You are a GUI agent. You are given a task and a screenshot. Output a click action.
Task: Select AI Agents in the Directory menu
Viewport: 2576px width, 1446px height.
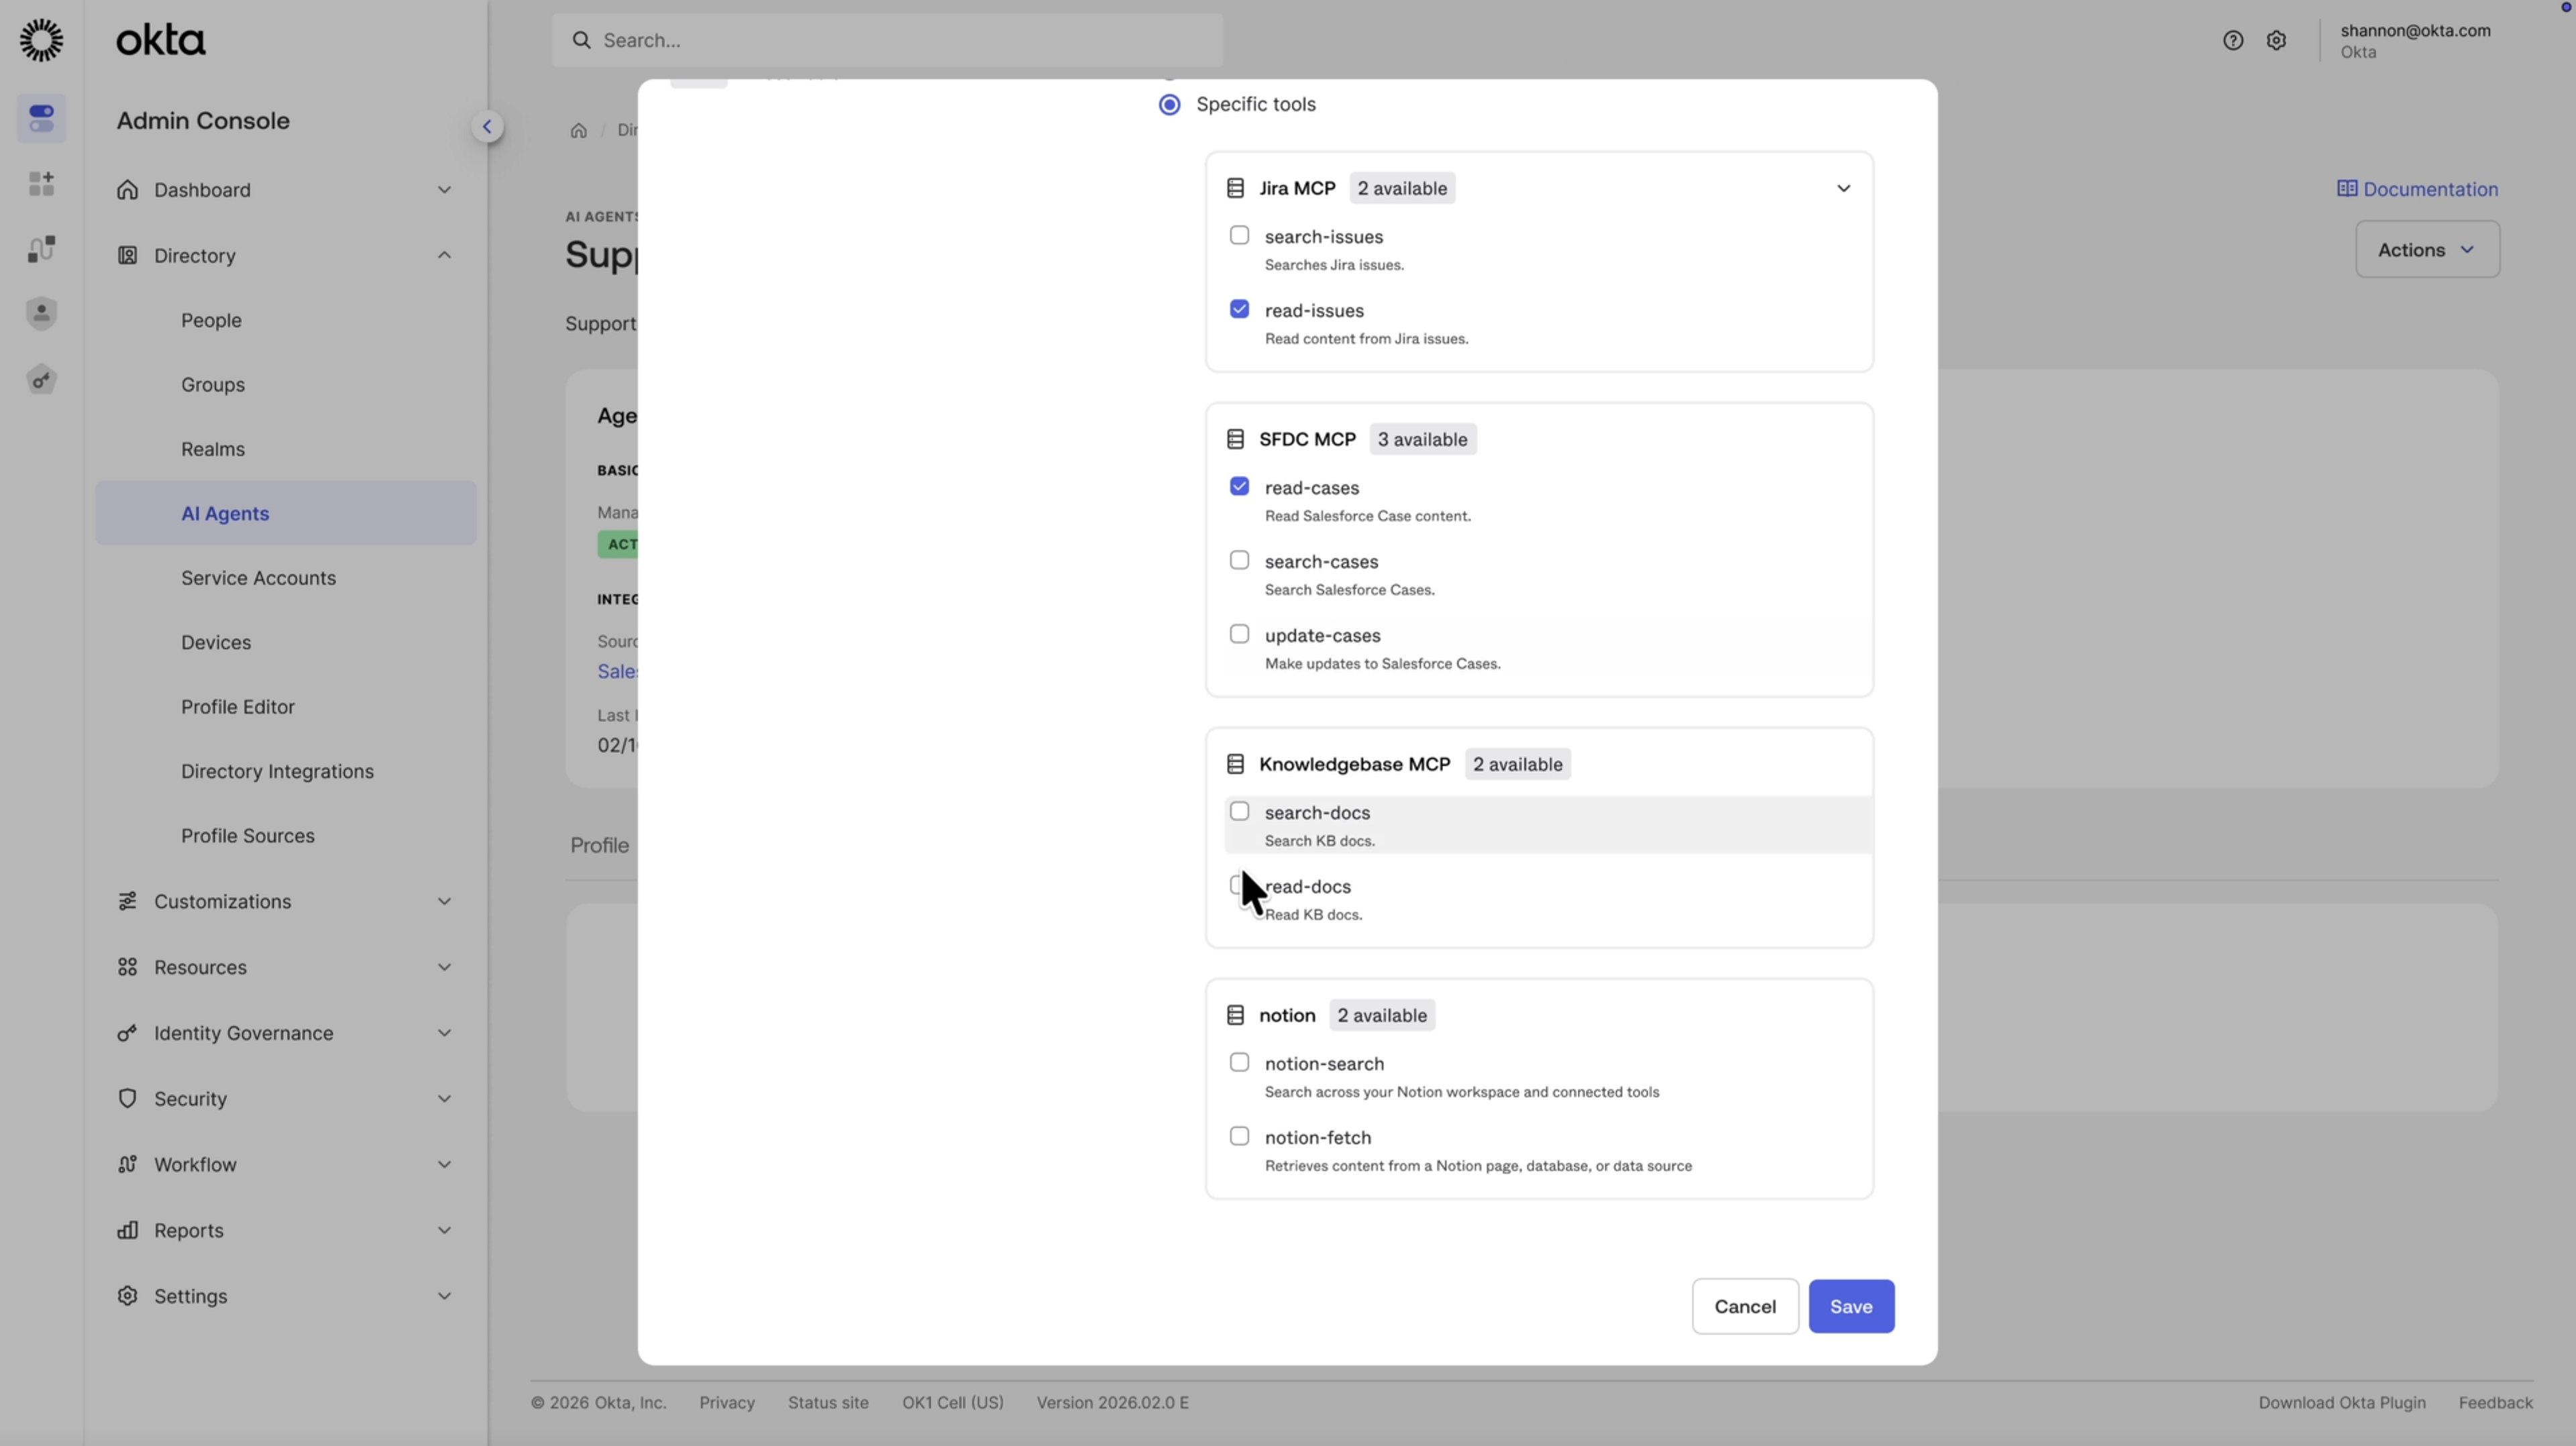point(224,513)
